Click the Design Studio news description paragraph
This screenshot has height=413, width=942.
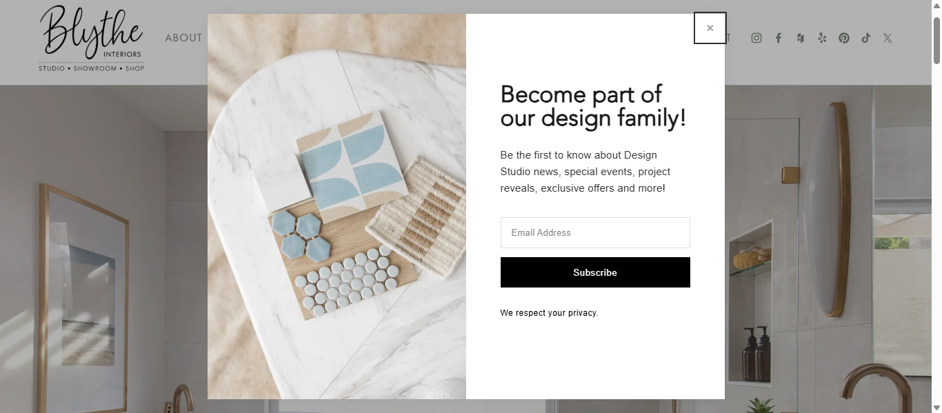click(x=585, y=172)
